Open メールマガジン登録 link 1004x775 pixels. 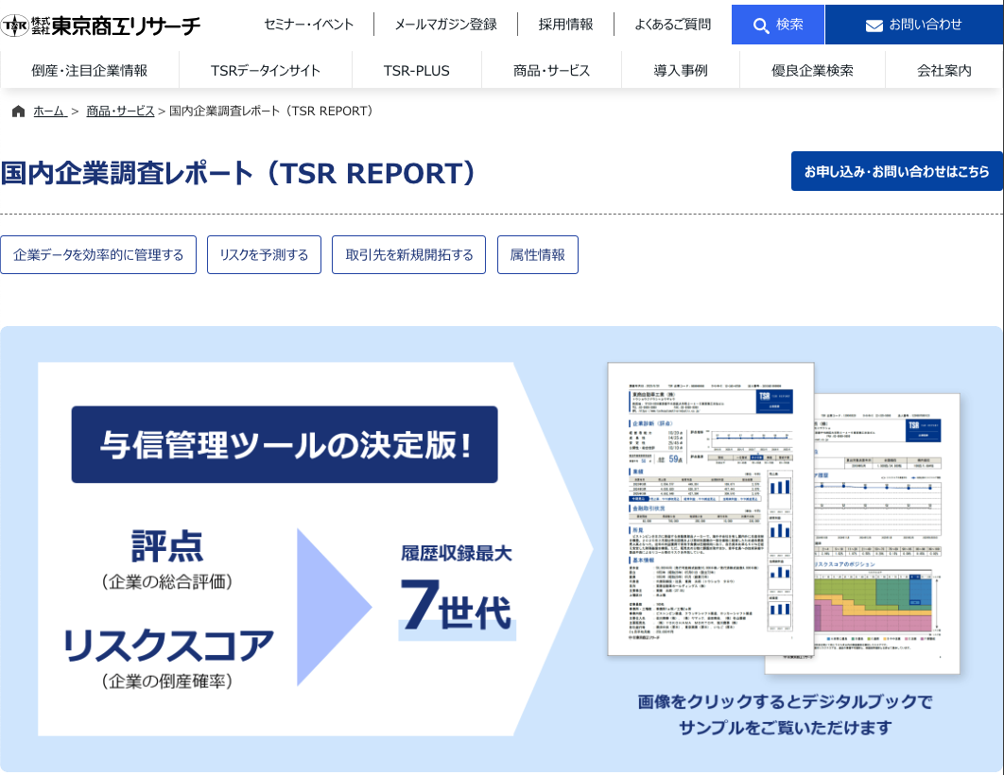point(445,25)
